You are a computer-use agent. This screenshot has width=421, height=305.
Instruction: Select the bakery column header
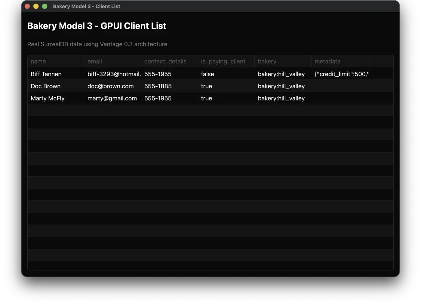(x=283, y=61)
